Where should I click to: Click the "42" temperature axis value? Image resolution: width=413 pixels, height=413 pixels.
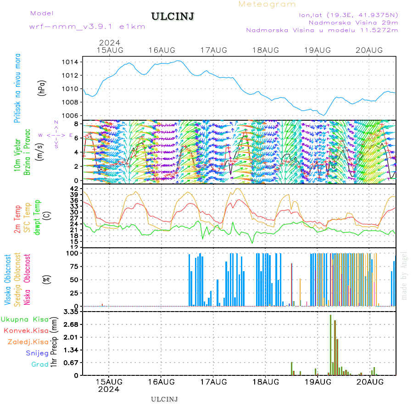[74, 189]
